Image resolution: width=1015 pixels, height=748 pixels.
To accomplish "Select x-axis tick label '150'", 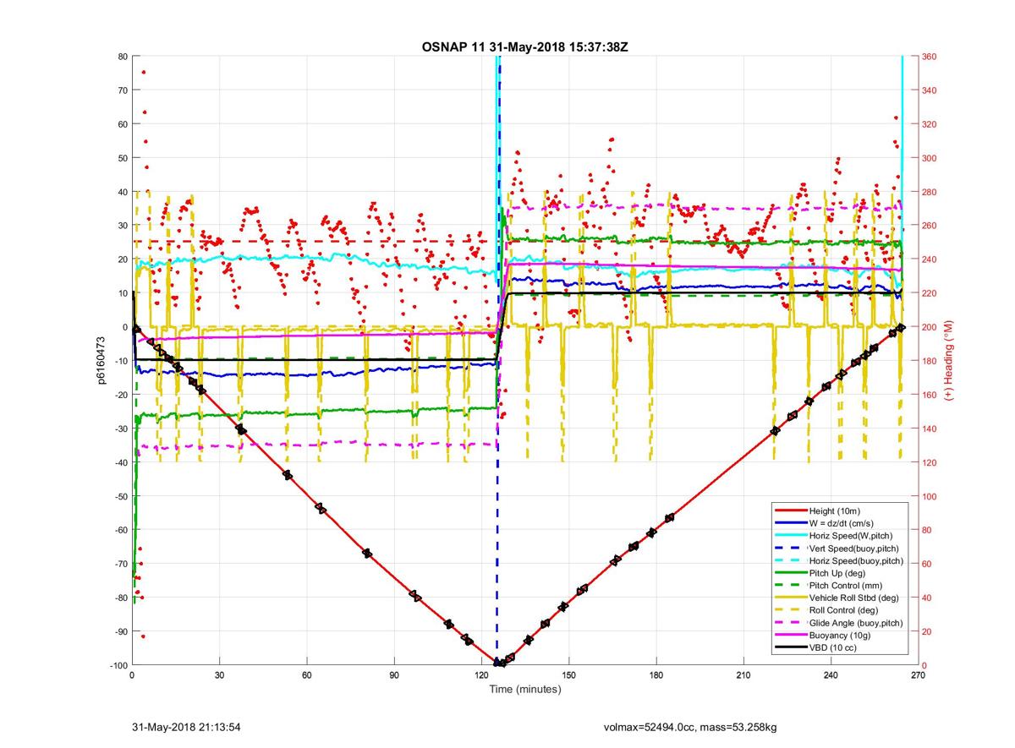I will (x=569, y=674).
